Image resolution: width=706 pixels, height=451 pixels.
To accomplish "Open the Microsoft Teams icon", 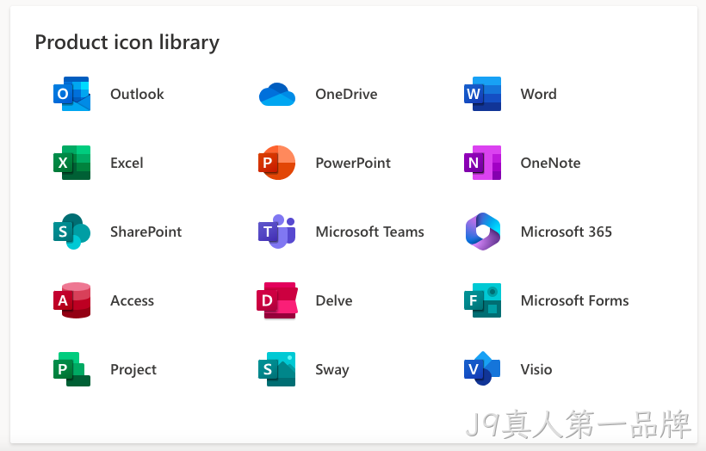I will coord(277,232).
